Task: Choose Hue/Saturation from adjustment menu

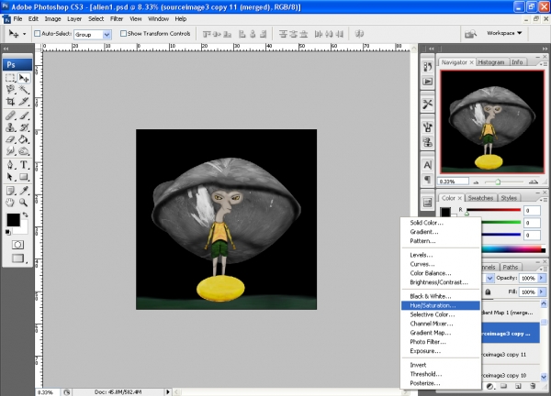Action: [x=441, y=305]
